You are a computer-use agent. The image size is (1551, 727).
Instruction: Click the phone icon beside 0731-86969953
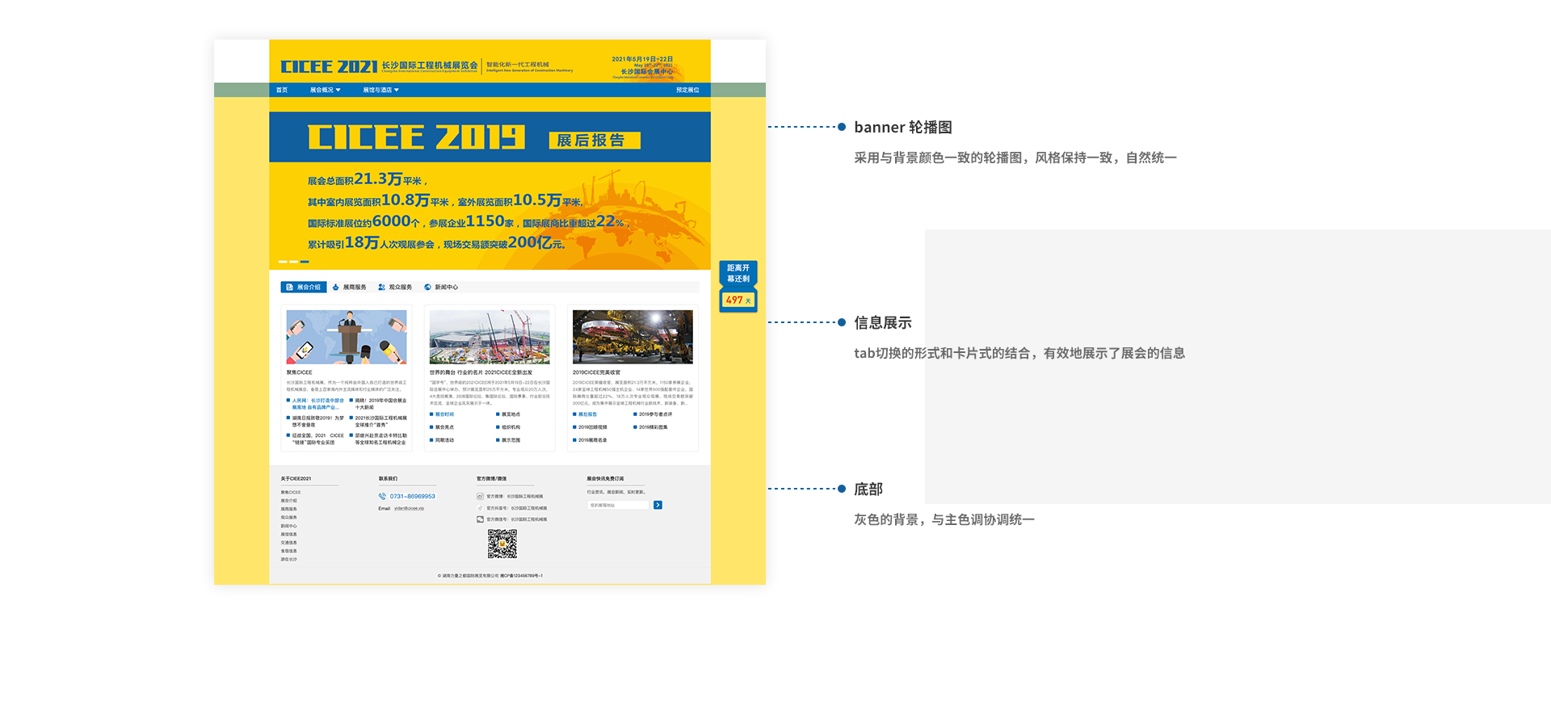click(x=382, y=496)
